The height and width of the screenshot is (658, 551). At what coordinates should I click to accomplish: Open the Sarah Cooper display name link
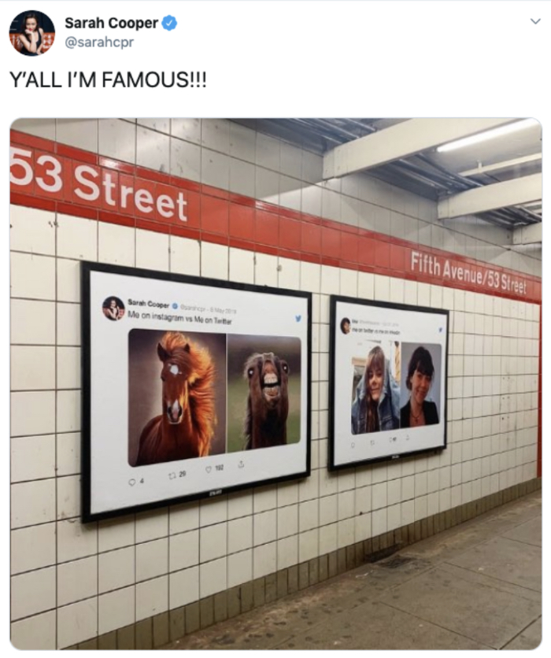pyautogui.click(x=111, y=23)
